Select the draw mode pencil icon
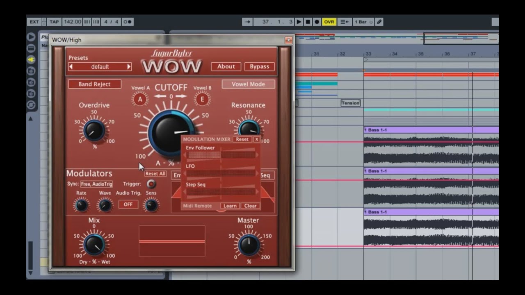 [379, 22]
